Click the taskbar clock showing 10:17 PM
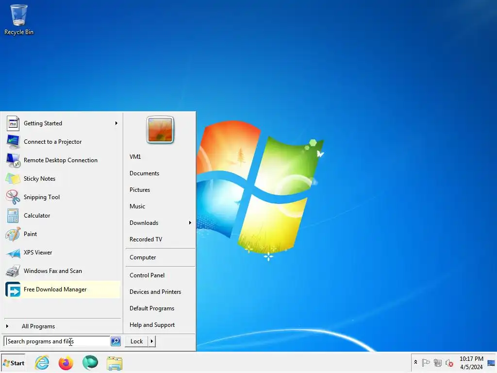The width and height of the screenshot is (497, 373). click(x=471, y=359)
